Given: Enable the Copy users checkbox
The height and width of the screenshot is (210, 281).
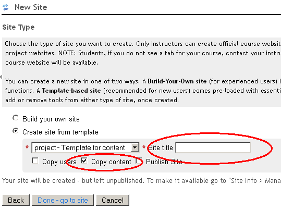Looking at the screenshot, I should (35, 160).
